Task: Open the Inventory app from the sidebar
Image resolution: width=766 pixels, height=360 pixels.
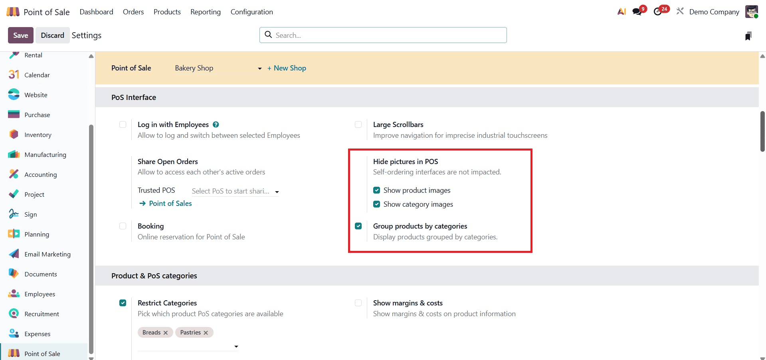Action: (x=38, y=135)
